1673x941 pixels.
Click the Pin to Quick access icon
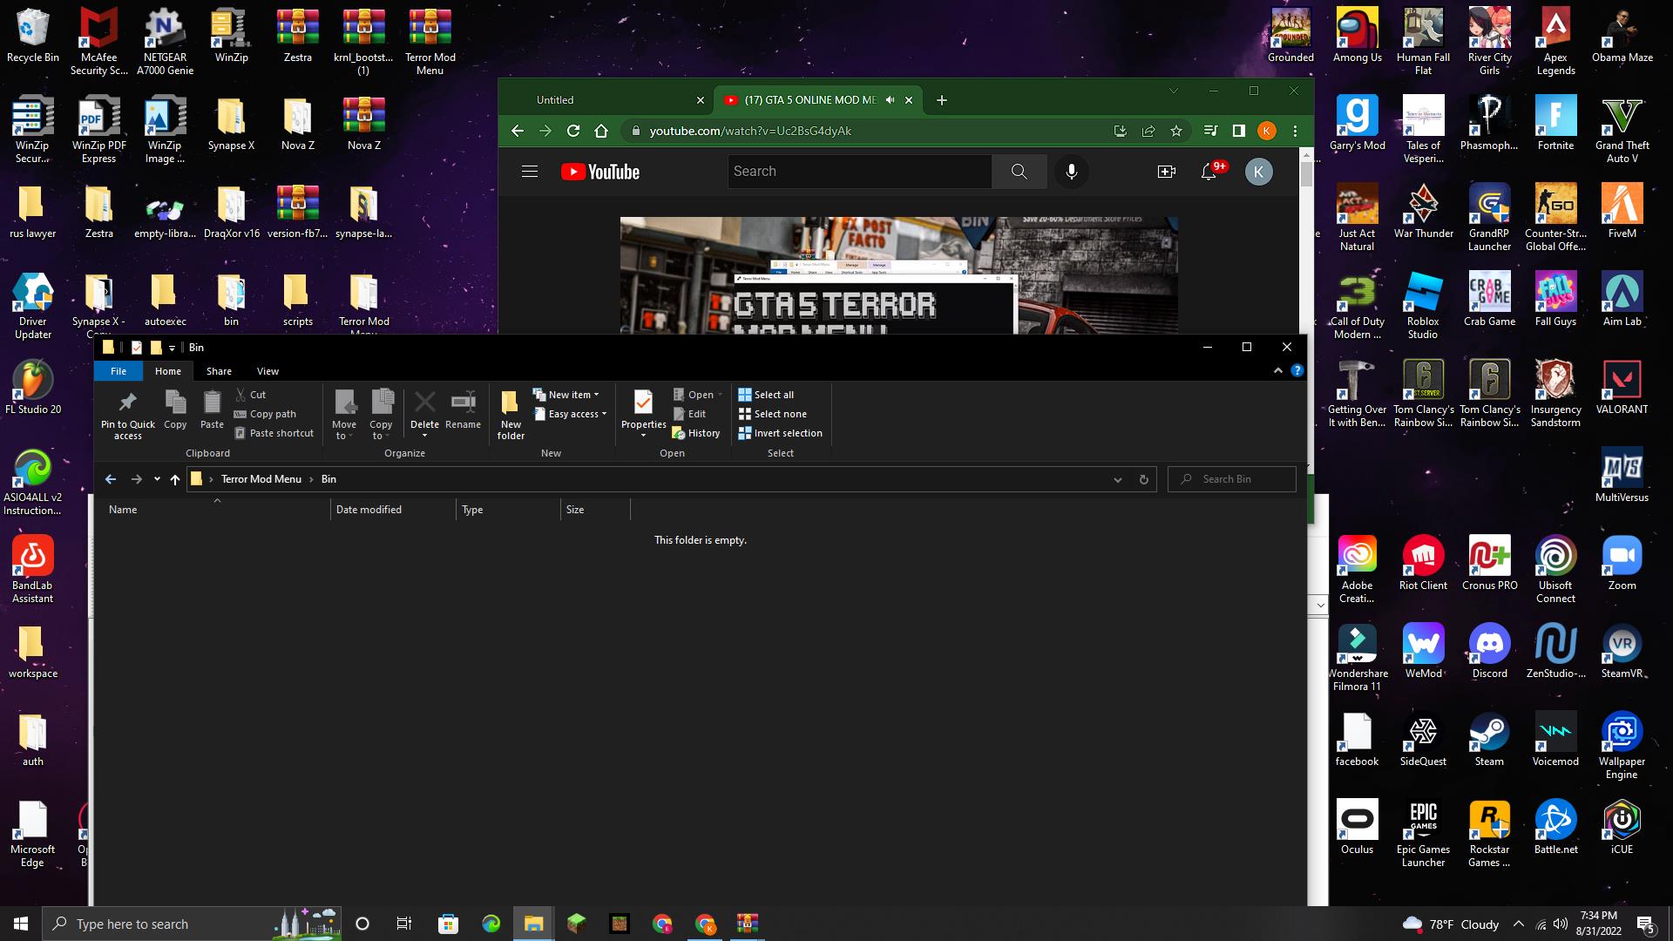tap(127, 403)
